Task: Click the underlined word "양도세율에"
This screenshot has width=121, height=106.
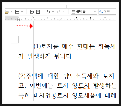Action: tap(87, 96)
